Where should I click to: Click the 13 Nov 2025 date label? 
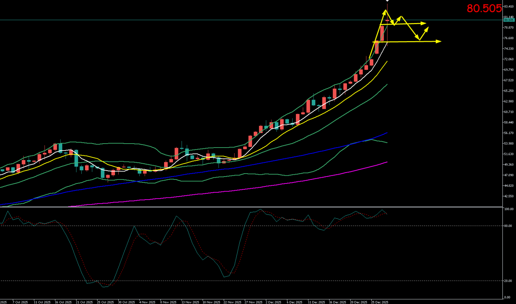click(190, 302)
